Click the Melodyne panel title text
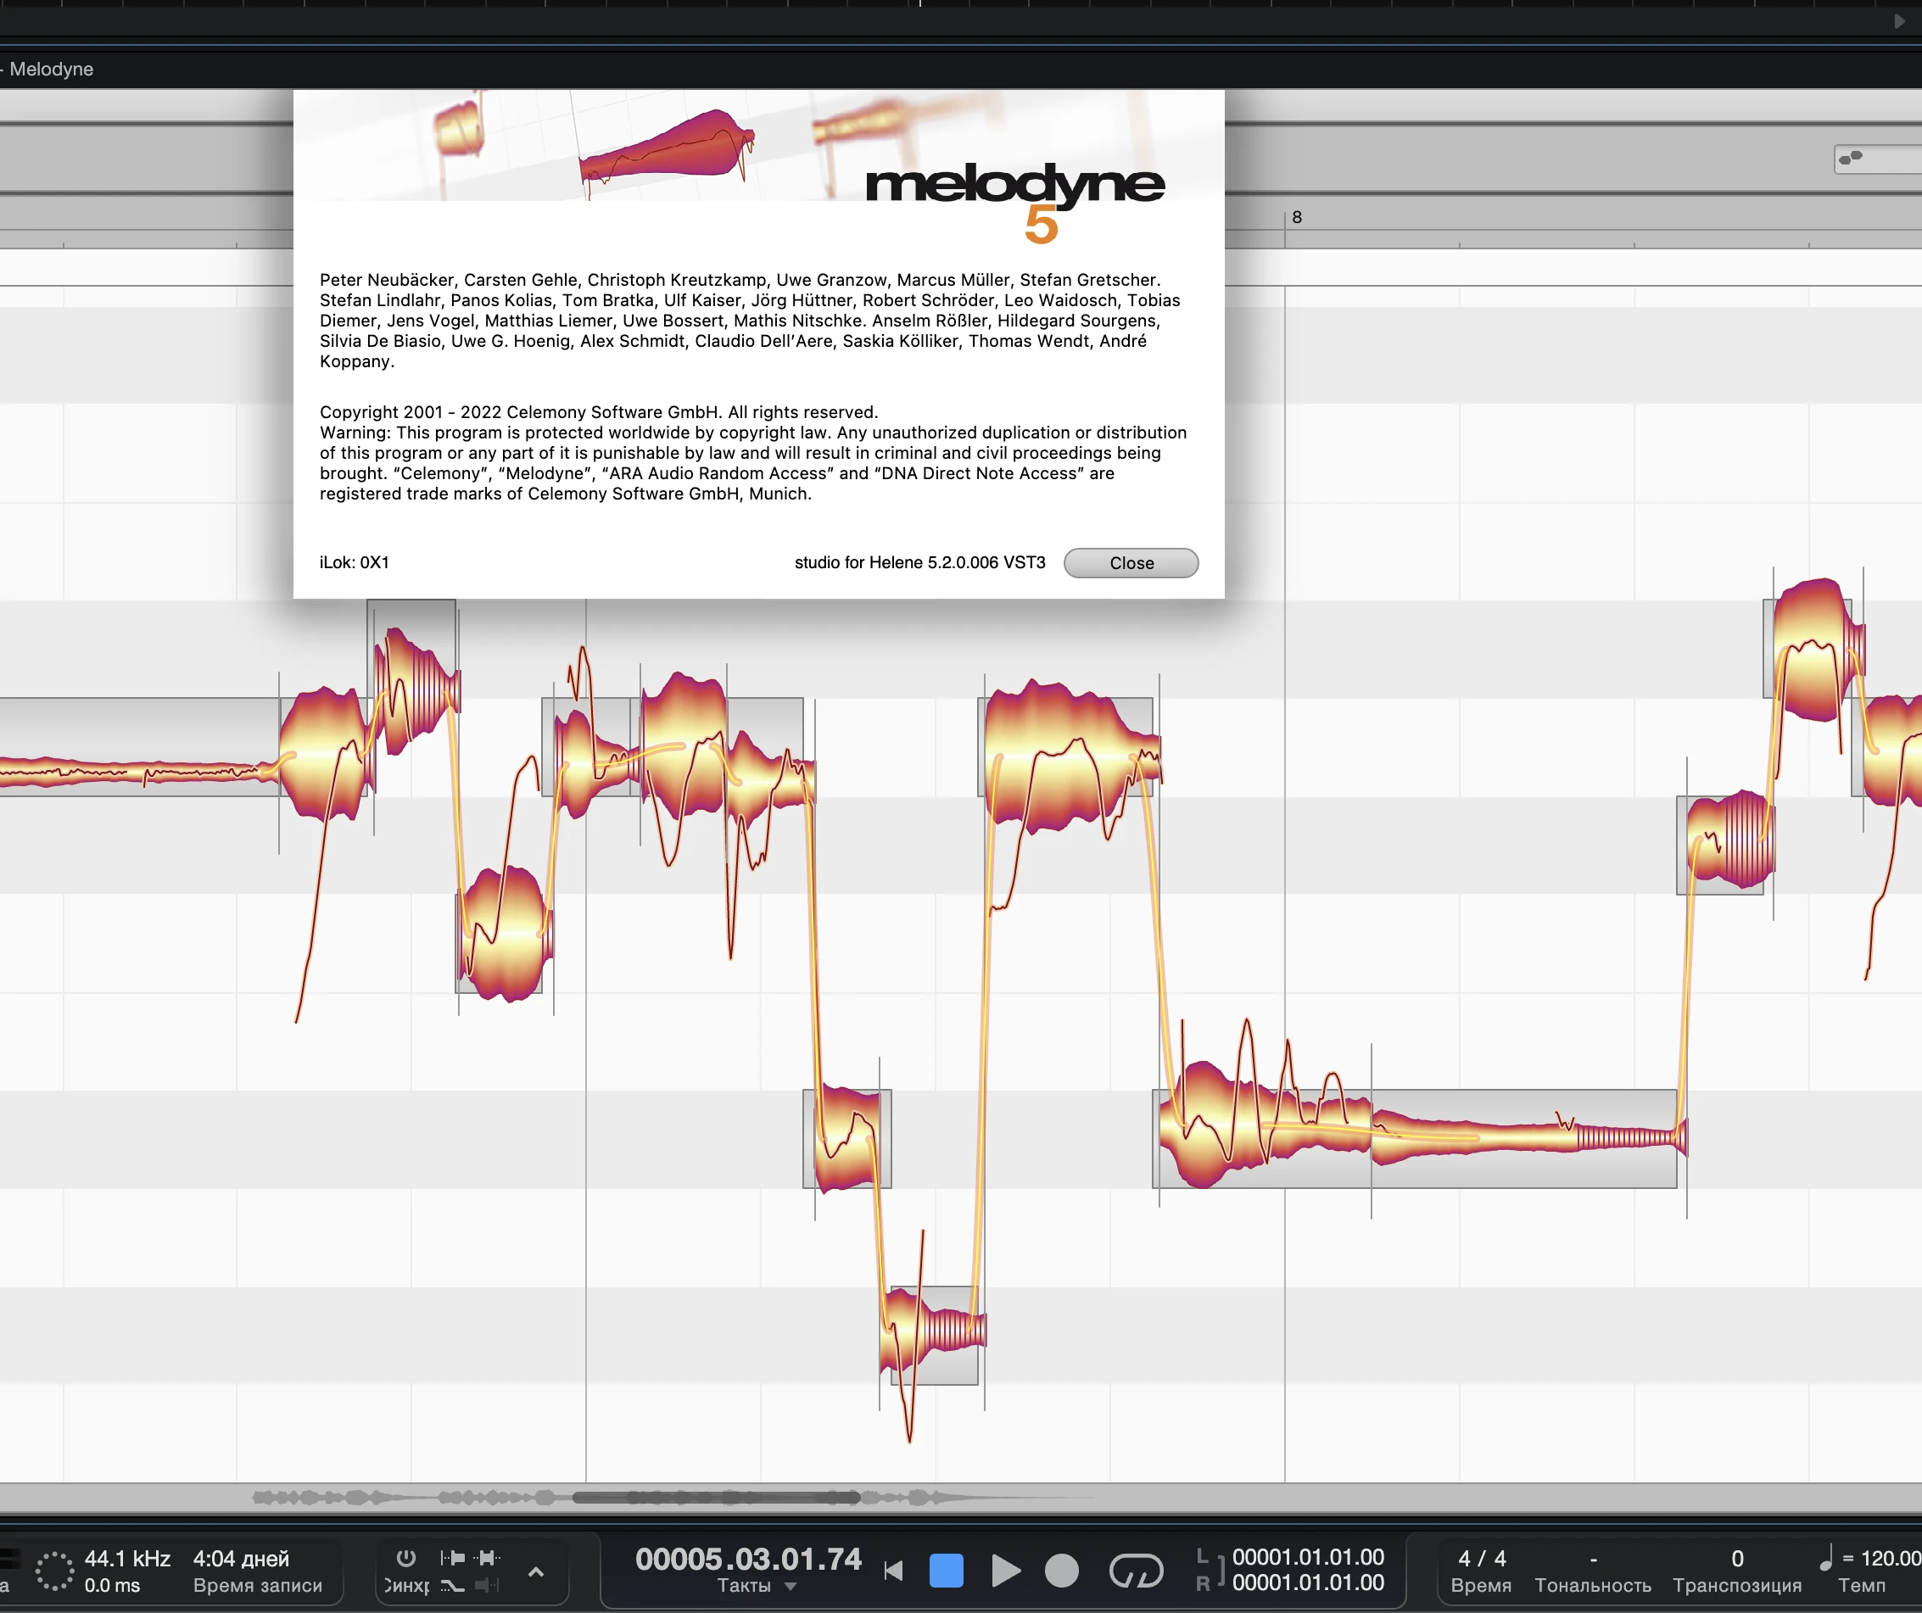The width and height of the screenshot is (1922, 1613). (x=51, y=70)
